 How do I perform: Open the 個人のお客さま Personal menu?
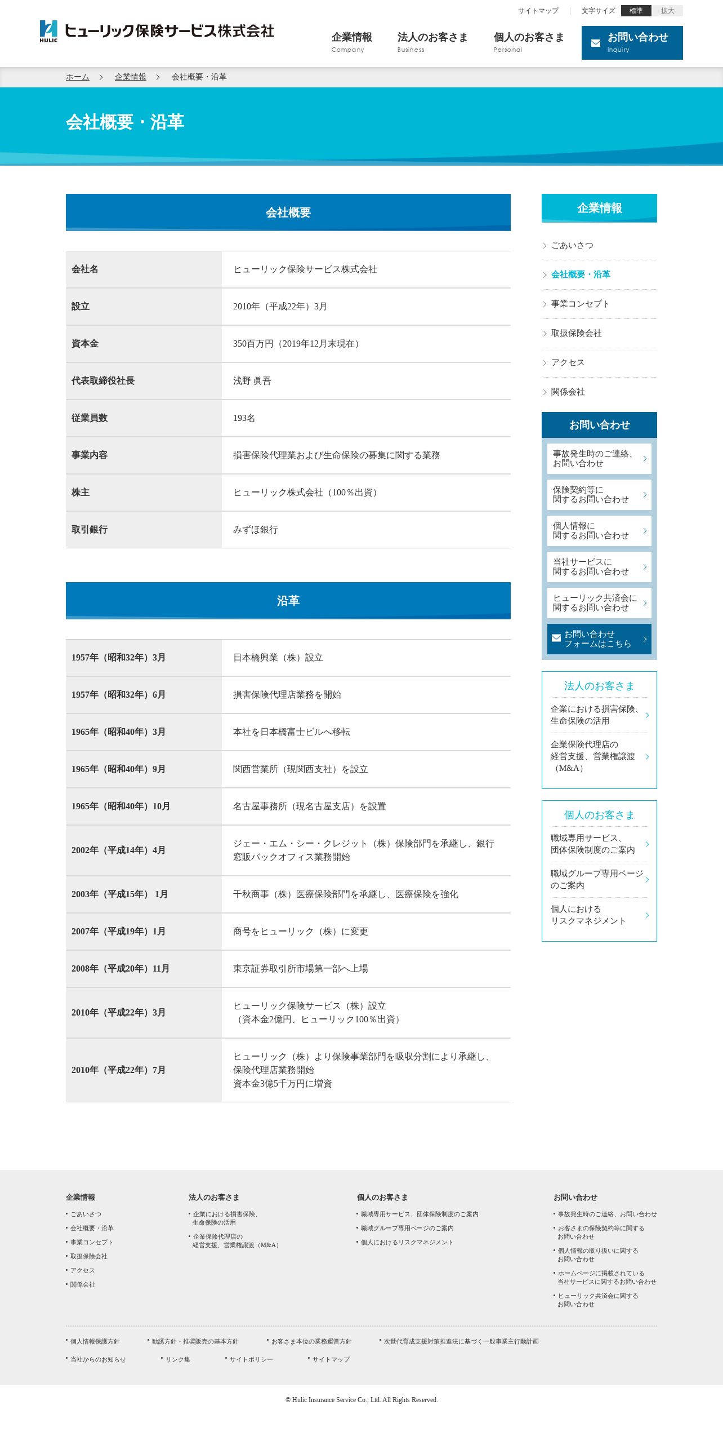tap(529, 42)
